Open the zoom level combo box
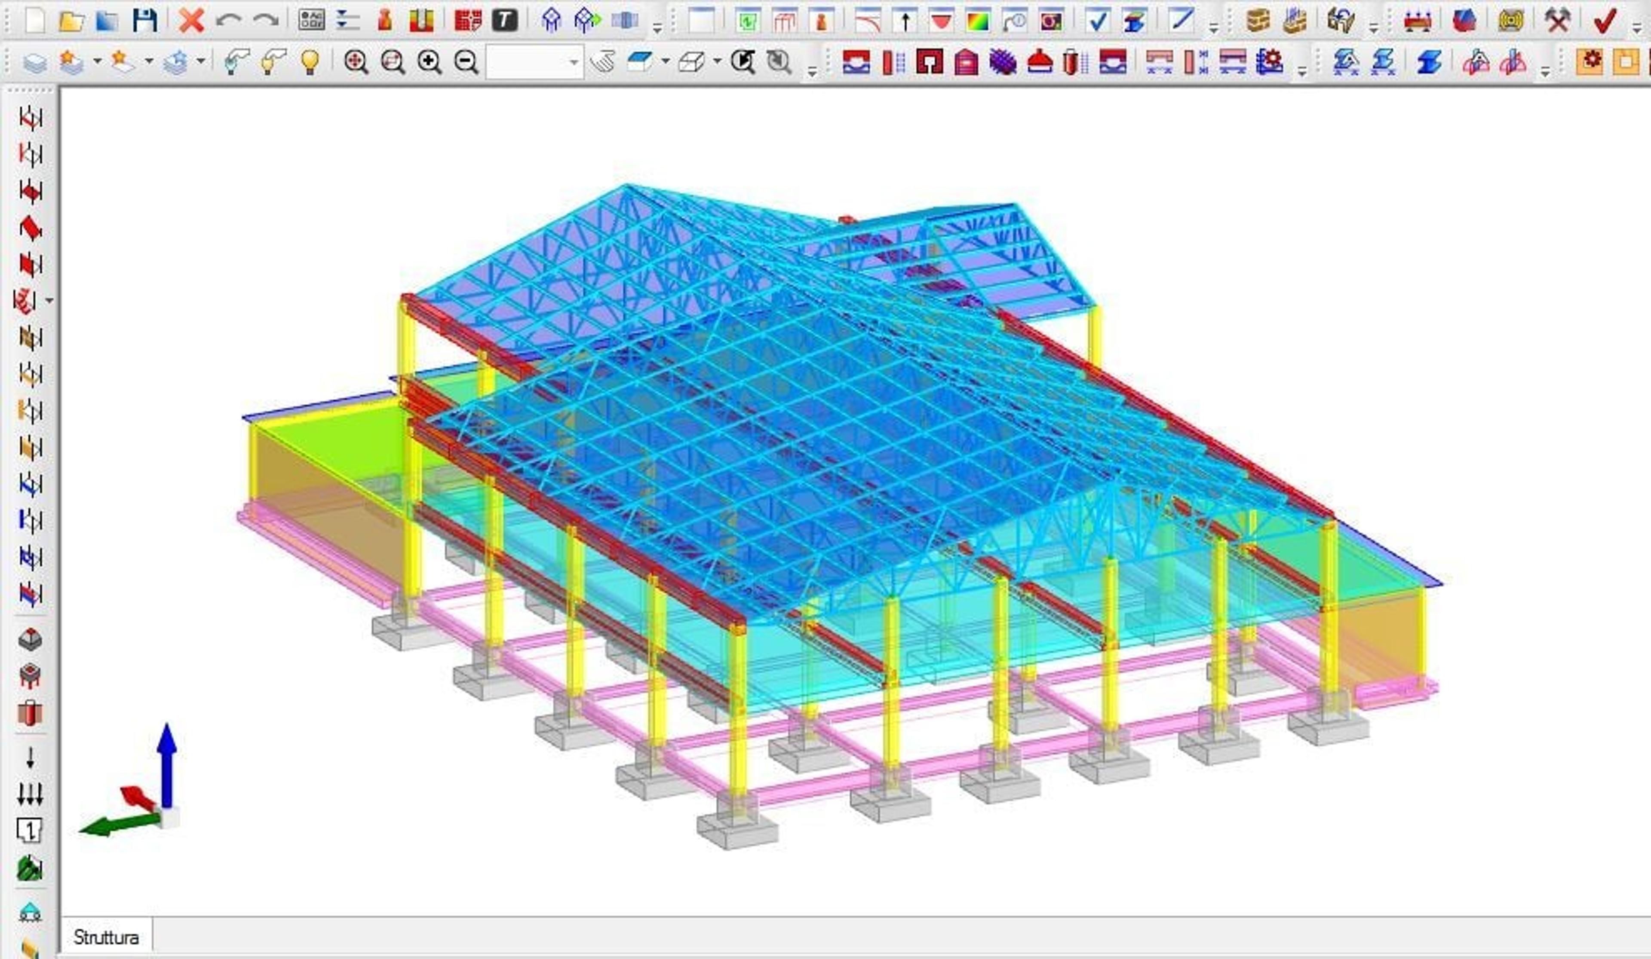The image size is (1651, 959). [x=534, y=62]
